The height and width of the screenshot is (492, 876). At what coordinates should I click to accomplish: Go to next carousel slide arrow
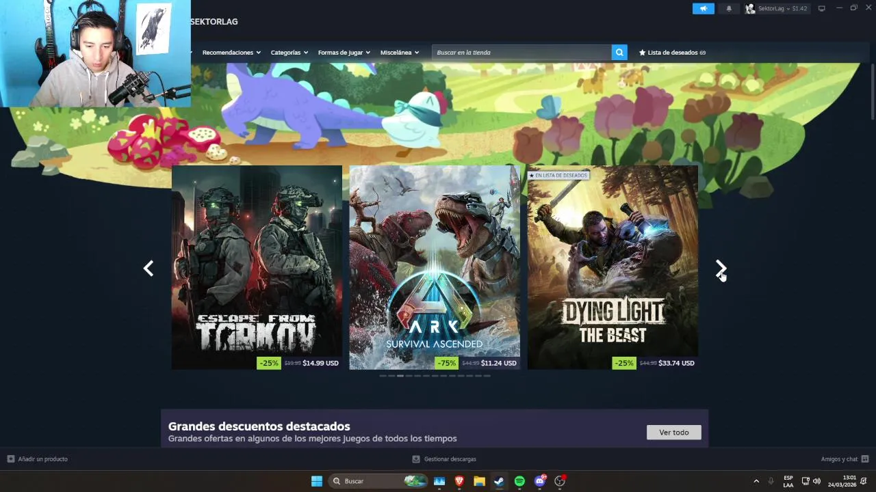(x=721, y=269)
